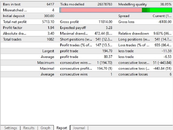Screen dimensions: 173x130
Task: Select largest profit trade value 194.70
Action: (107, 51)
